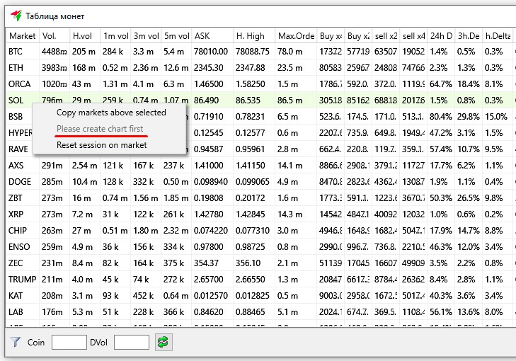Click into the DVol input box
Viewport: 516px width, 361px height.
pos(131,343)
